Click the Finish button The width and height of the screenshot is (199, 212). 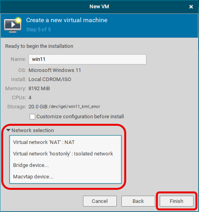click(176, 201)
